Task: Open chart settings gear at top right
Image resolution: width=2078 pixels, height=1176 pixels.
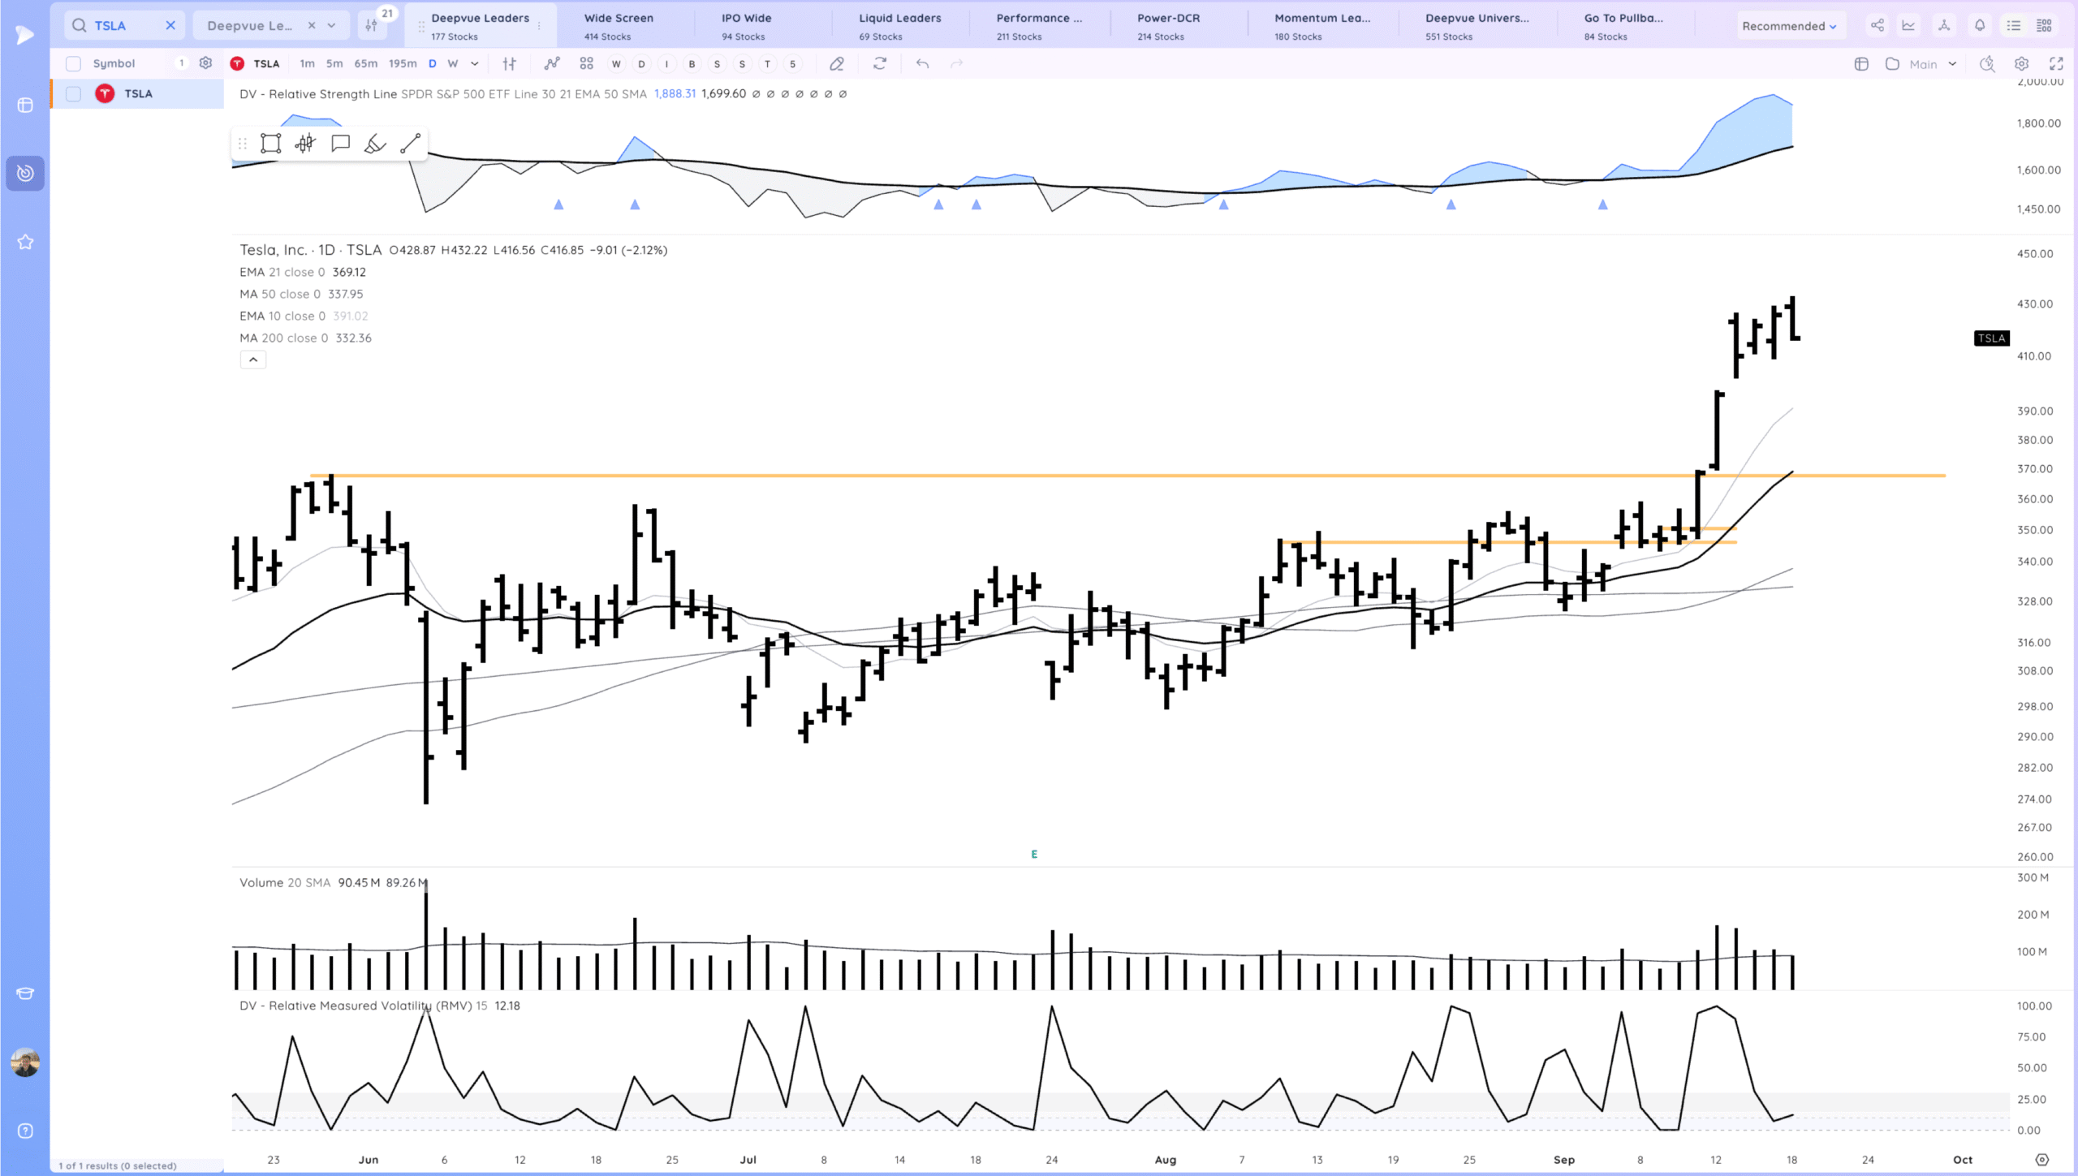Action: (x=2021, y=63)
